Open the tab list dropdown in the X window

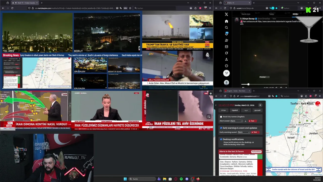pos(298,3)
